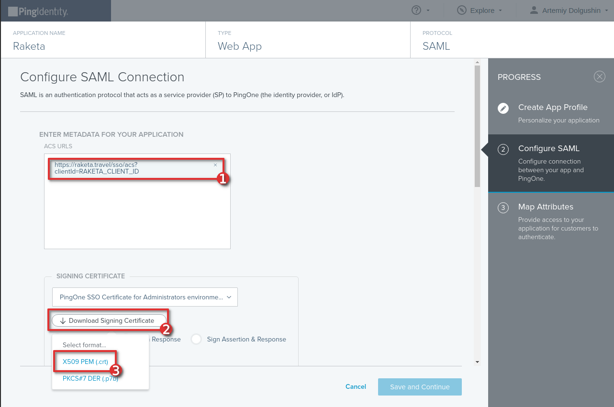Open the Explore dropdown menu
The height and width of the screenshot is (407, 614).
pyautogui.click(x=480, y=11)
